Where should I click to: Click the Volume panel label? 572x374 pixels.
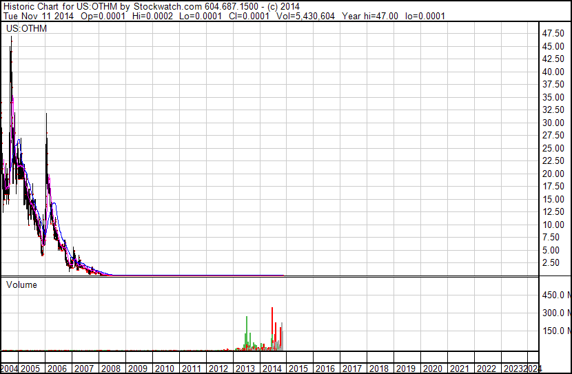point(21,284)
